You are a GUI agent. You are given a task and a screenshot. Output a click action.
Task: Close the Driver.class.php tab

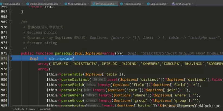[116, 4]
